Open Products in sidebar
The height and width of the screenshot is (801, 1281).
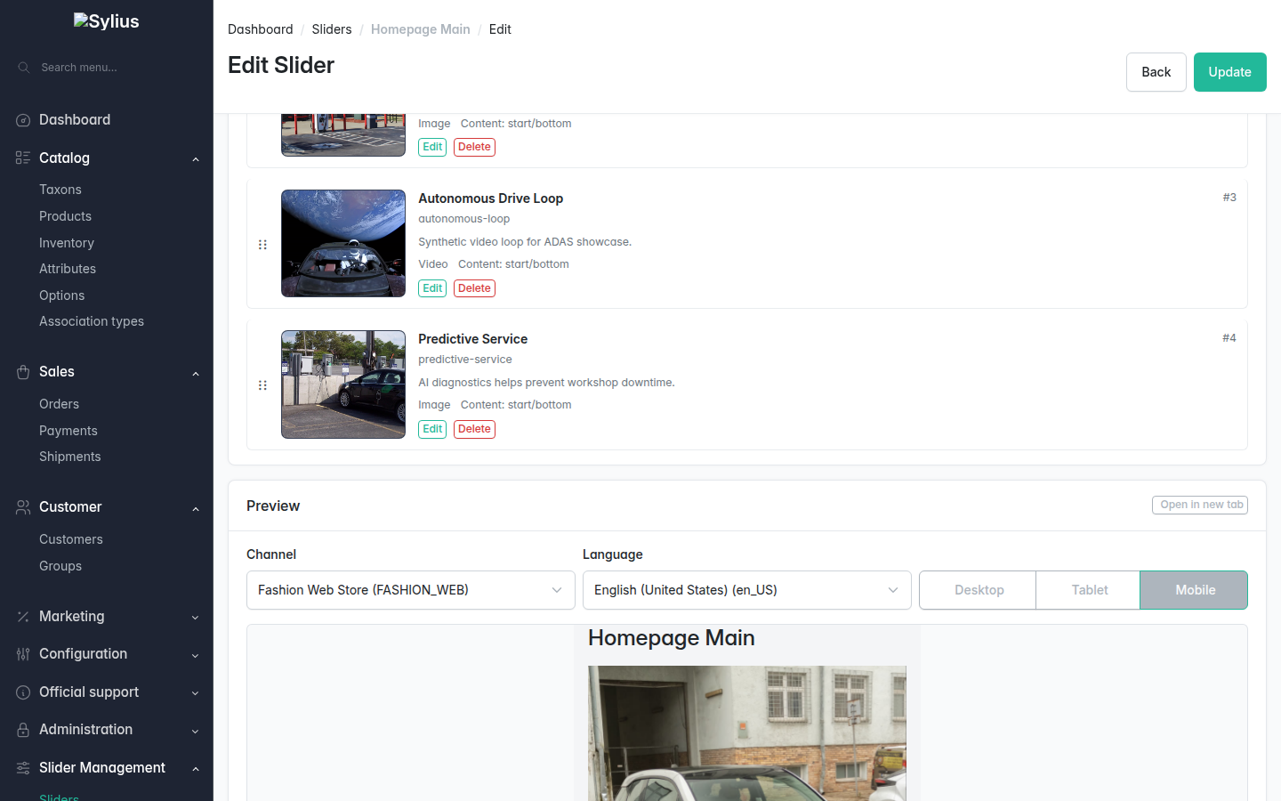tap(65, 216)
